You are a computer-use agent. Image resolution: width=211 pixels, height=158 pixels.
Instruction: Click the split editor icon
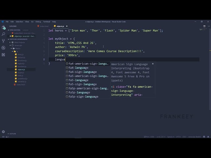[x=204, y=26]
